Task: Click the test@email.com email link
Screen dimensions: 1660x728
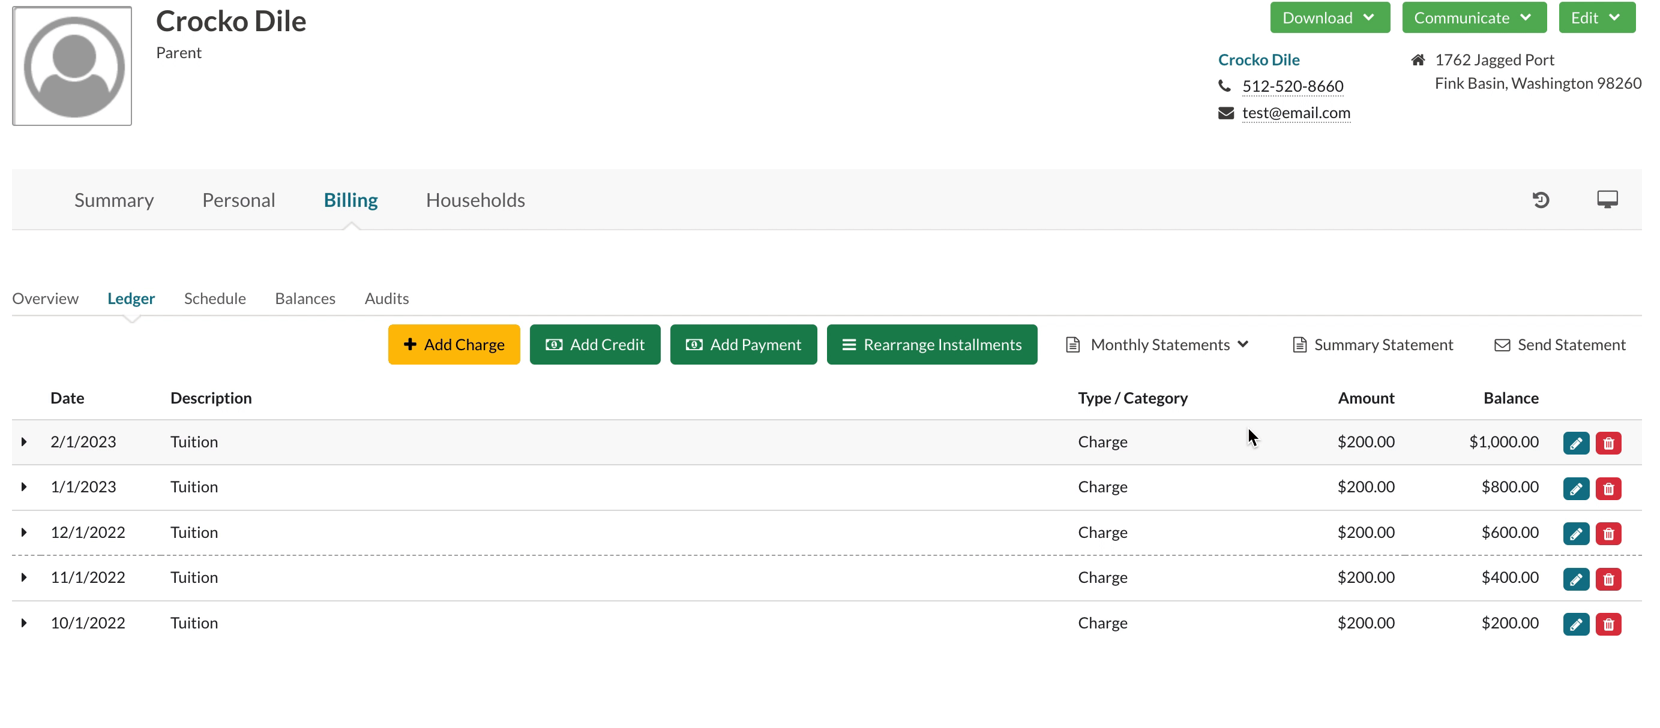Action: pos(1295,113)
